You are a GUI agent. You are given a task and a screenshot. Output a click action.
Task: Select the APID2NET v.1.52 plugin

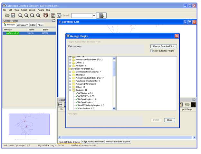click(x=86, y=96)
